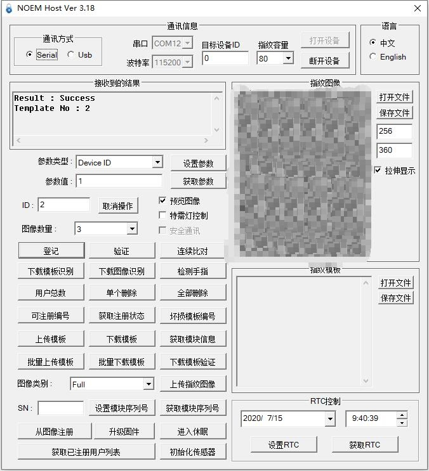
Task: Click the fingerprint image preview
Action: [303, 174]
